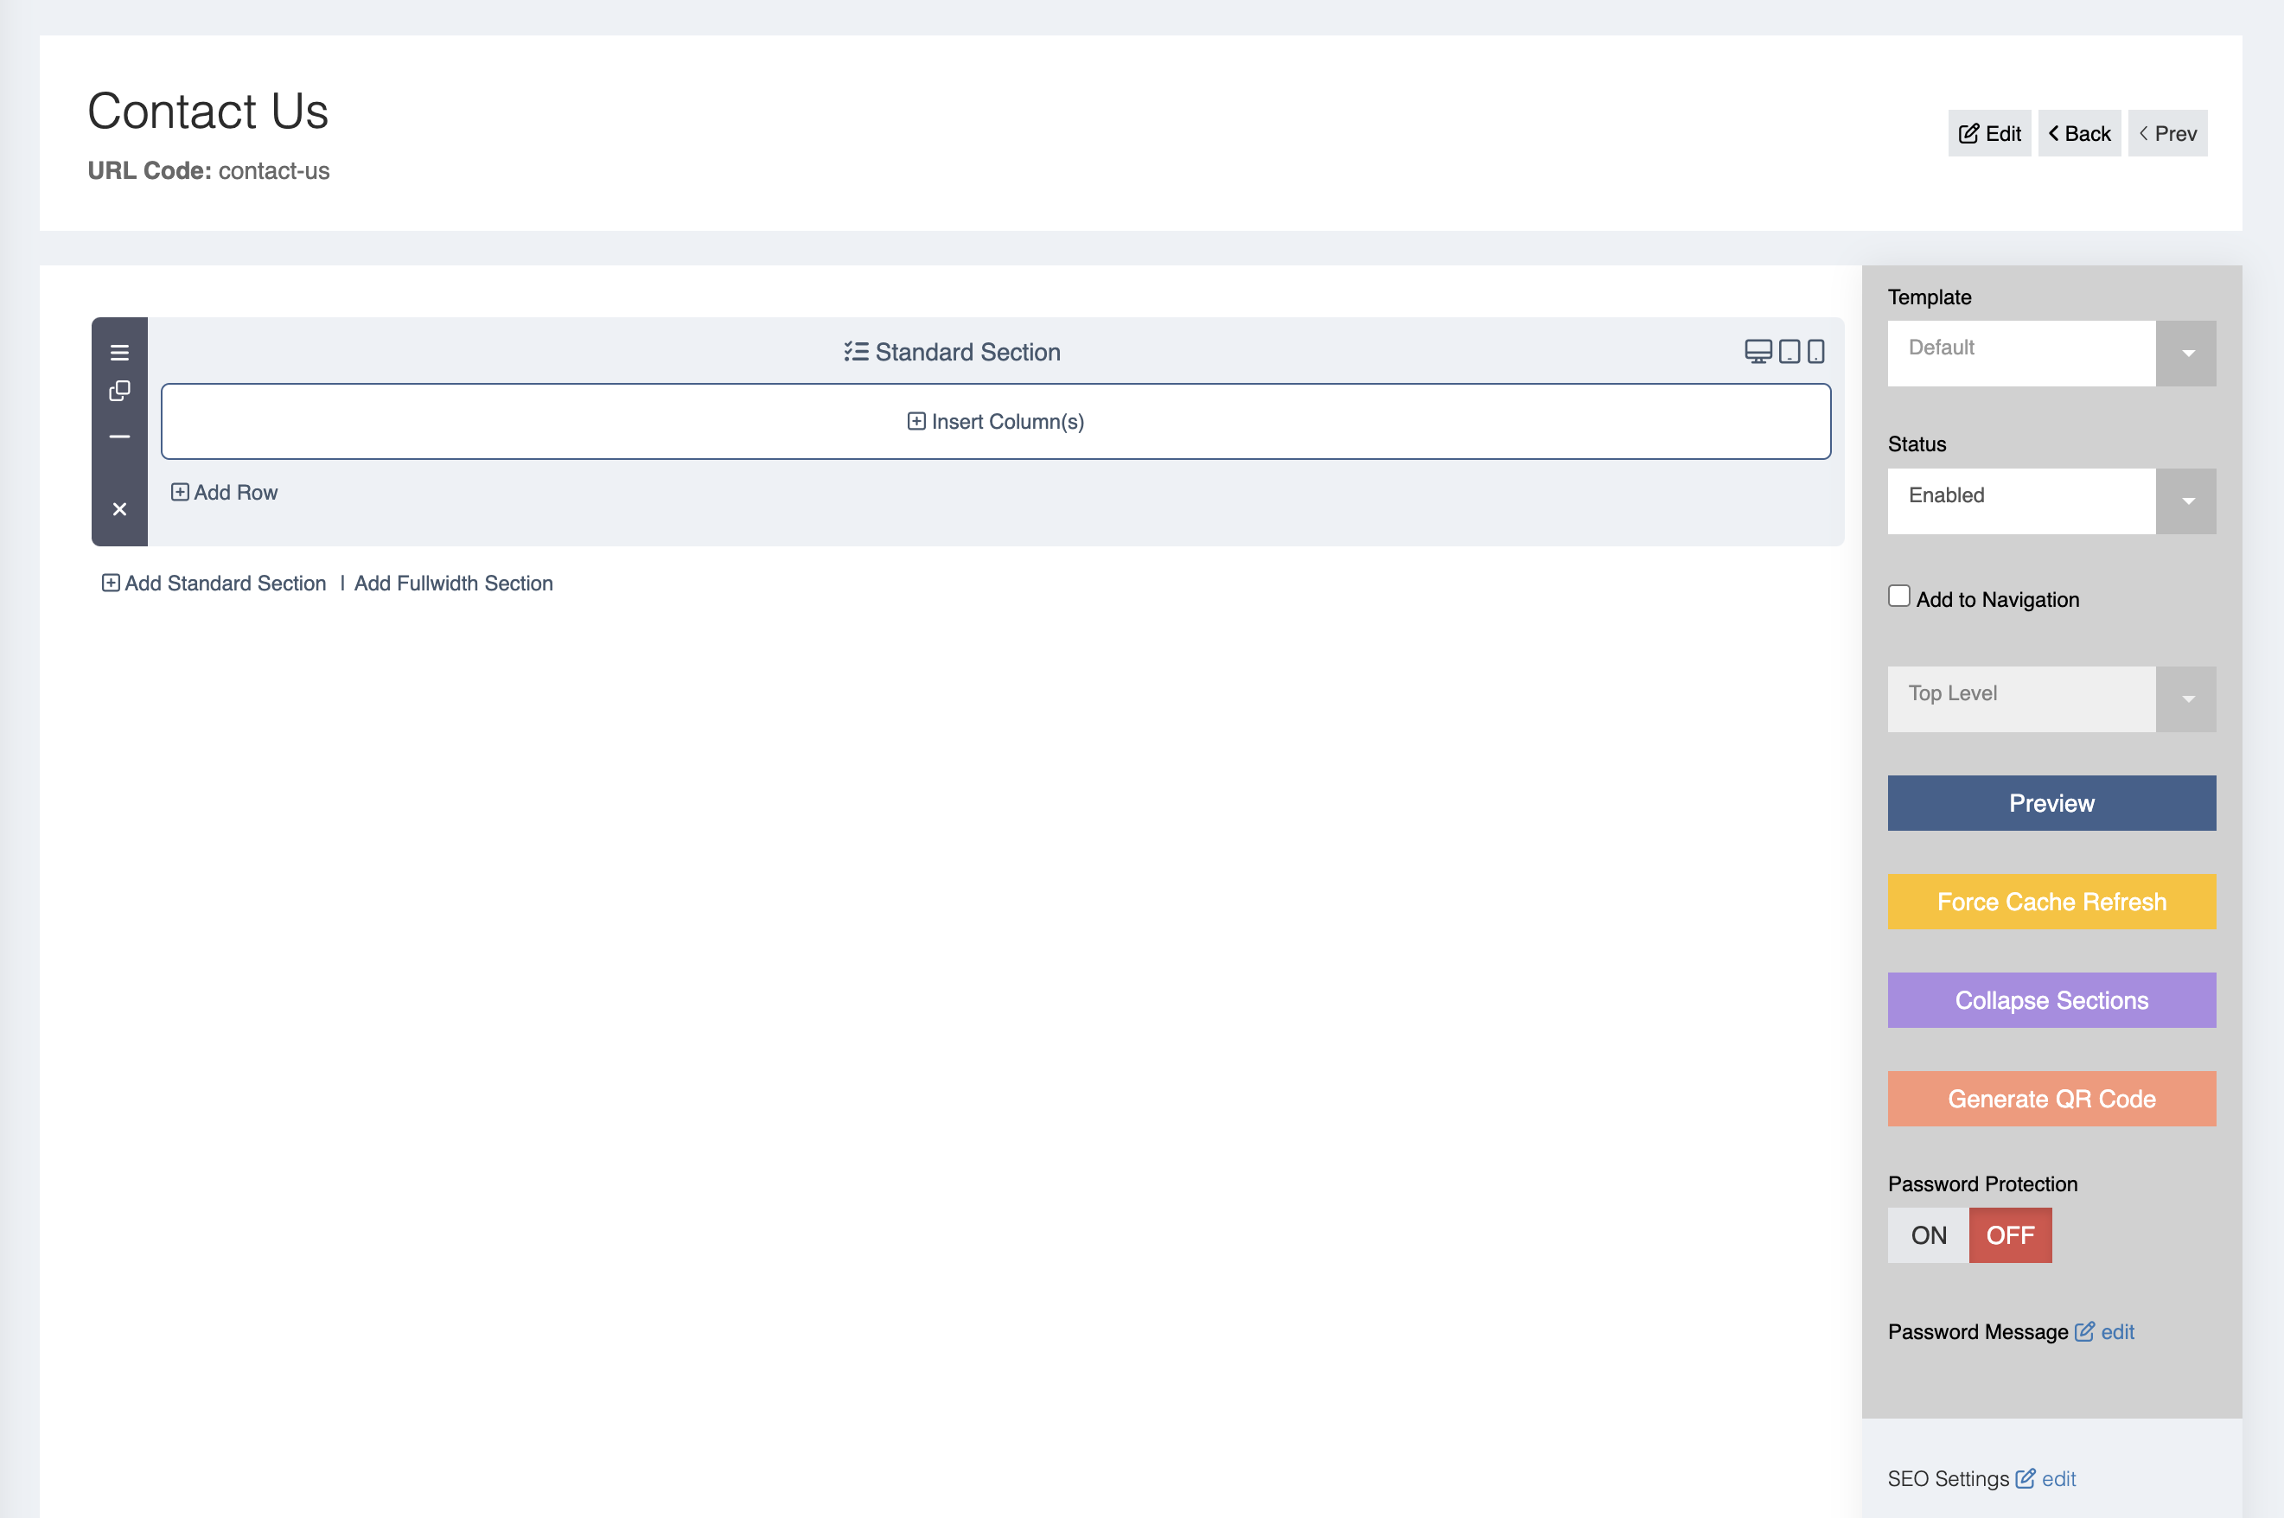Add a Fullwidth Section below
Viewport: 2284px width, 1518px height.
(x=453, y=584)
